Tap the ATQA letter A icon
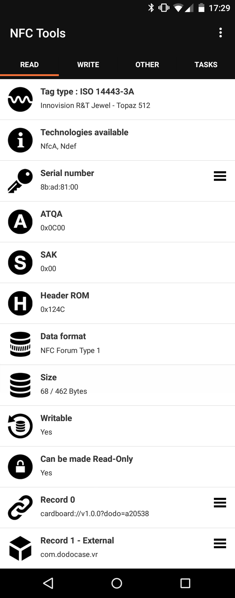Viewport: 235px width, 598px height. pos(20,222)
